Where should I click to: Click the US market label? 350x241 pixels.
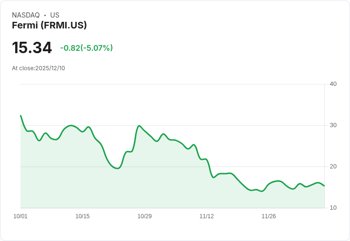[x=55, y=15]
